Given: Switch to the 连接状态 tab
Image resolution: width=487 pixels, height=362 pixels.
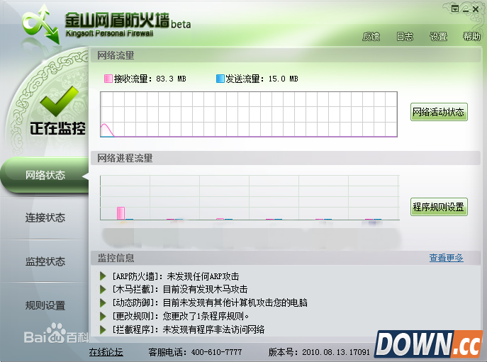Looking at the screenshot, I should (45, 217).
